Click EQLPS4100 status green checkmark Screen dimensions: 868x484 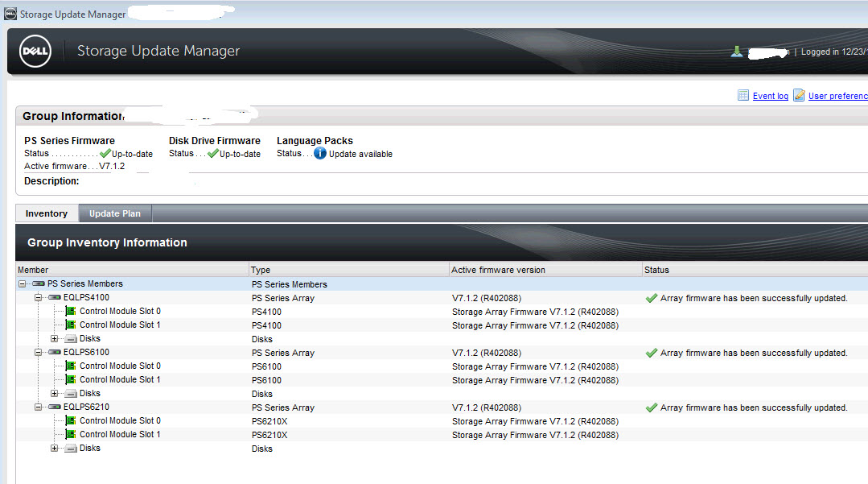pos(652,298)
